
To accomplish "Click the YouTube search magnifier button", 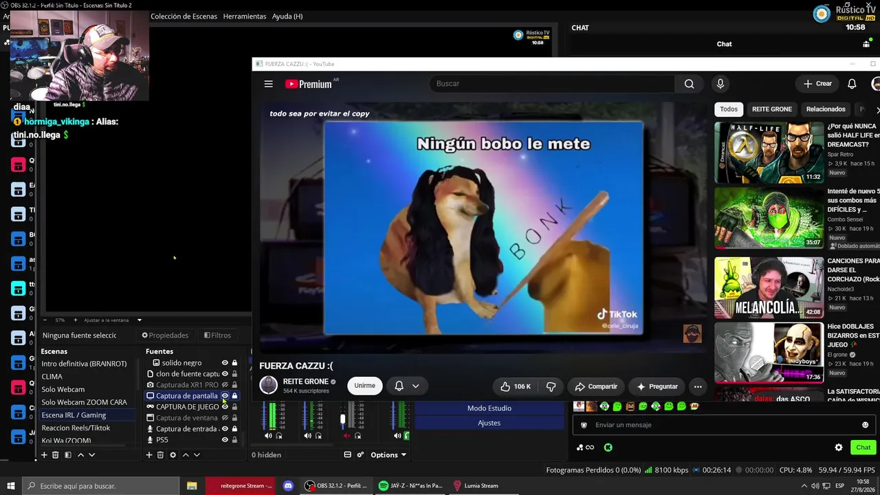I will pos(689,84).
